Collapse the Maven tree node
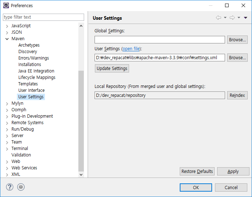This screenshot has height=197, width=252. click(7, 39)
